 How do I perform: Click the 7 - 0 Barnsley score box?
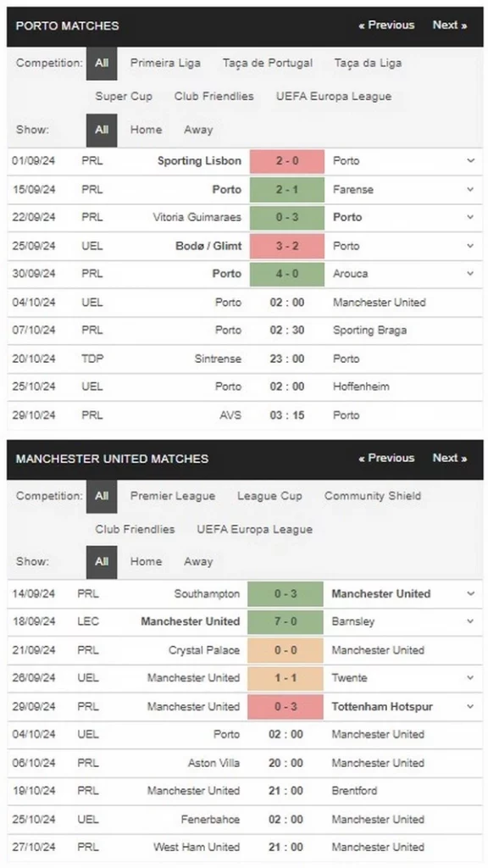tap(286, 621)
